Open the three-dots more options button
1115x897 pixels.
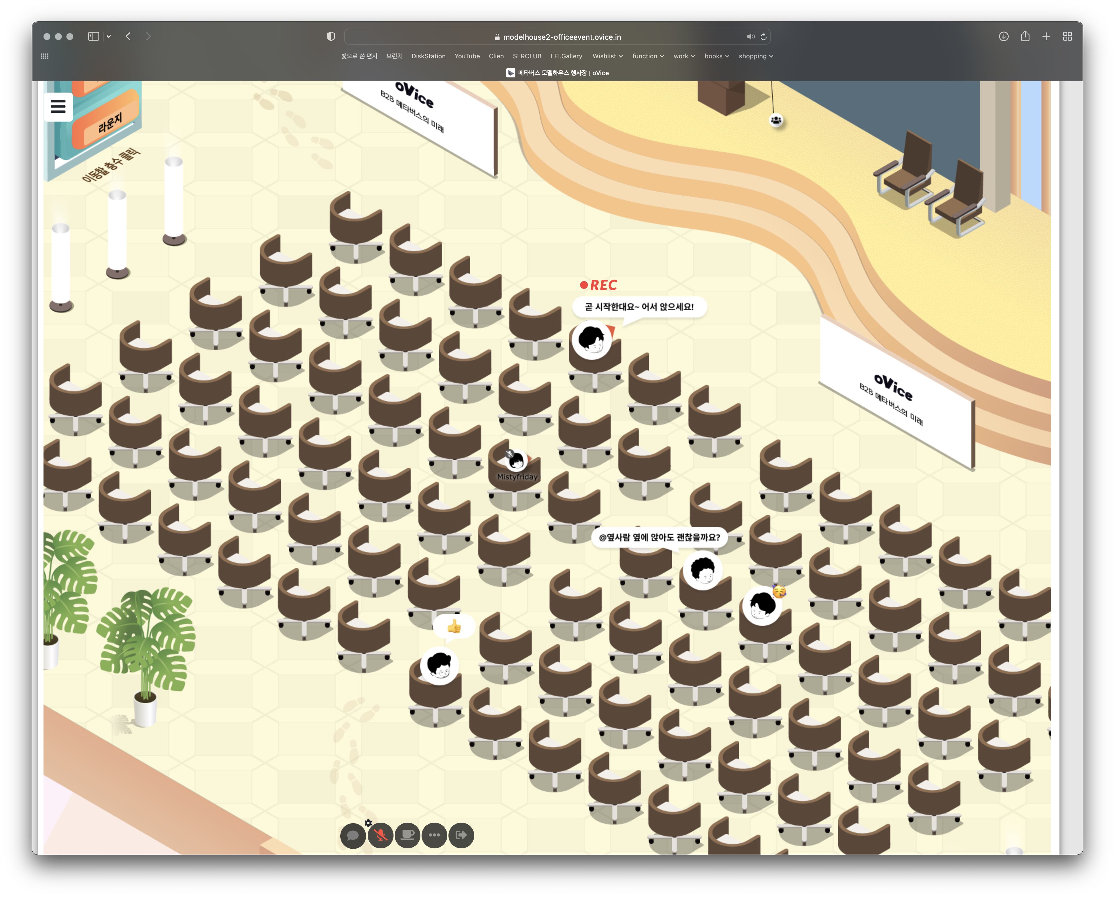[x=434, y=836]
